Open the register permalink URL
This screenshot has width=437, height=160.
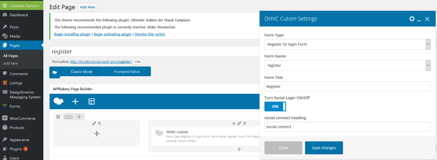point(101,62)
